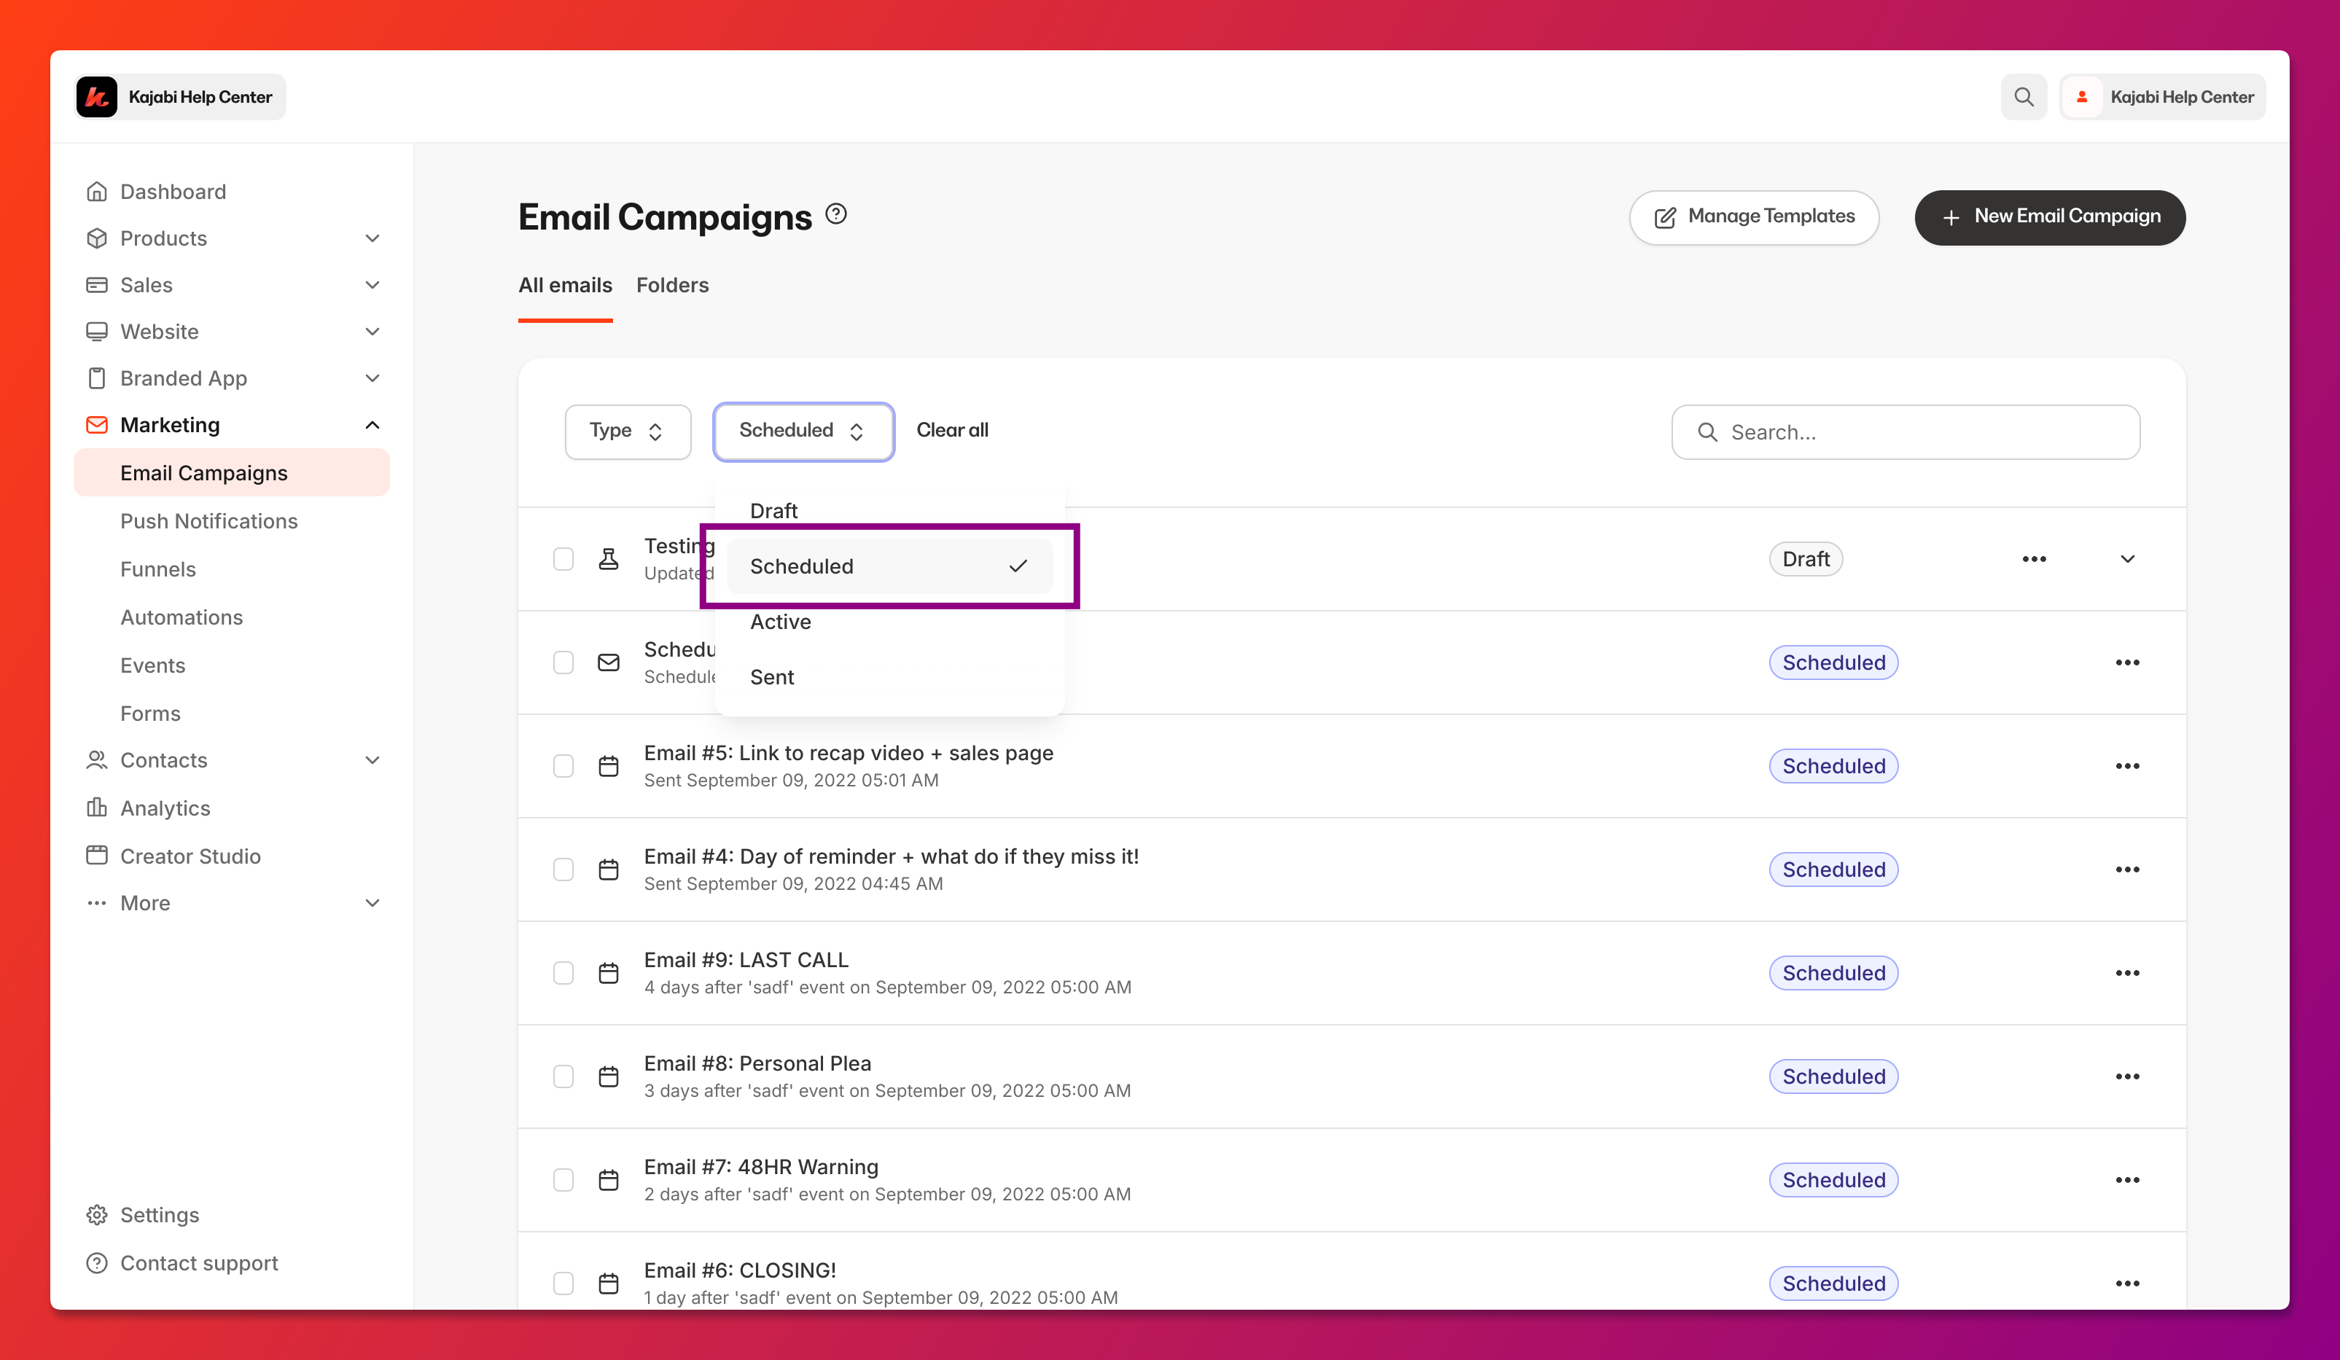This screenshot has height=1360, width=2340.
Task: Open three-dot menu for Email #5
Action: click(2127, 766)
